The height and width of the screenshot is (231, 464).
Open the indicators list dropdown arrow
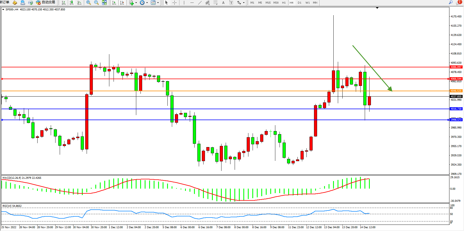coord(136,3)
